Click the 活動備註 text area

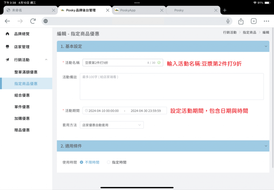172,86
